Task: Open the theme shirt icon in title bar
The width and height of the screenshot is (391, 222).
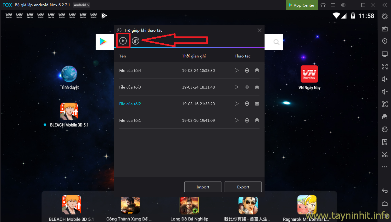Action: [x=323, y=5]
